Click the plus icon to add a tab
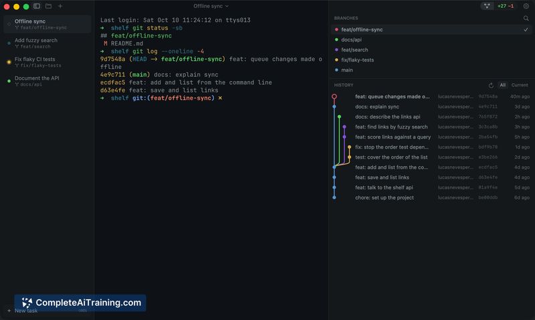Screen dimensions: 535x320 click(x=60, y=6)
